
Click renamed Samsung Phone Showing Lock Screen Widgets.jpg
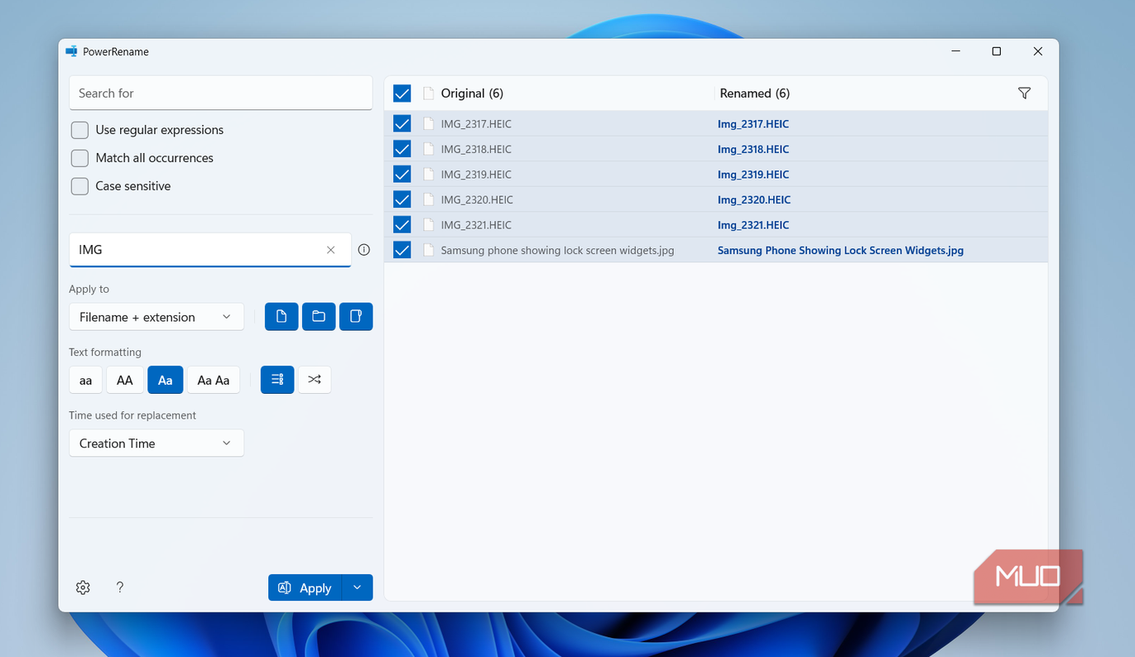(840, 250)
